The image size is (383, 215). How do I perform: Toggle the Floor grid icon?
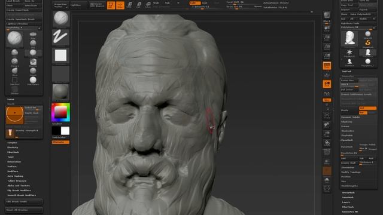327,75
